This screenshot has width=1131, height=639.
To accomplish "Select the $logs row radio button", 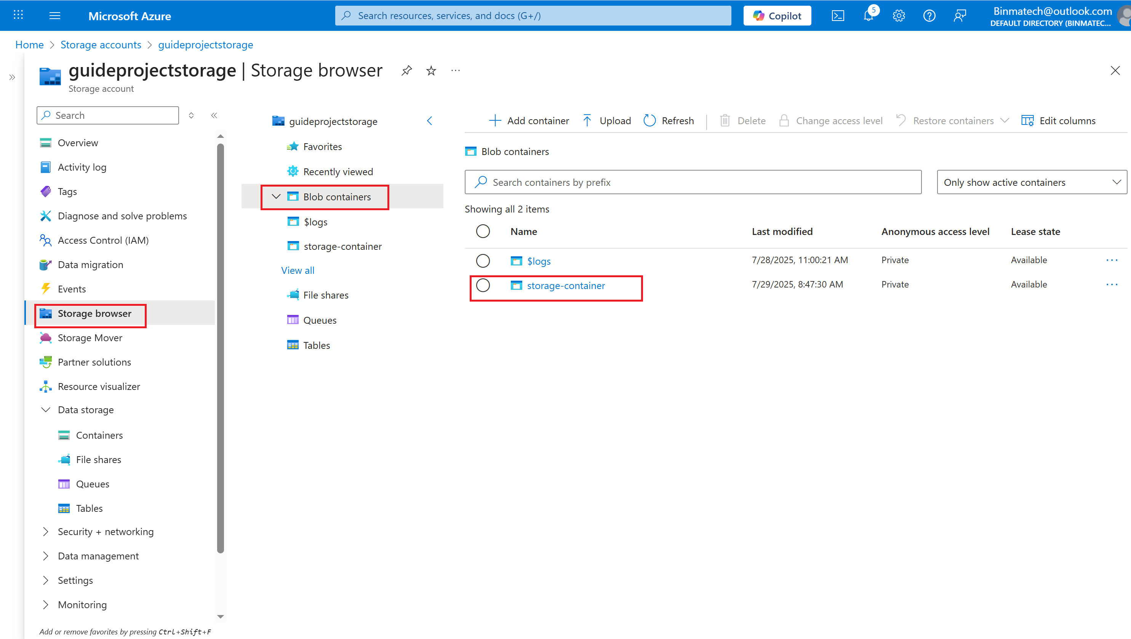I will 483,261.
